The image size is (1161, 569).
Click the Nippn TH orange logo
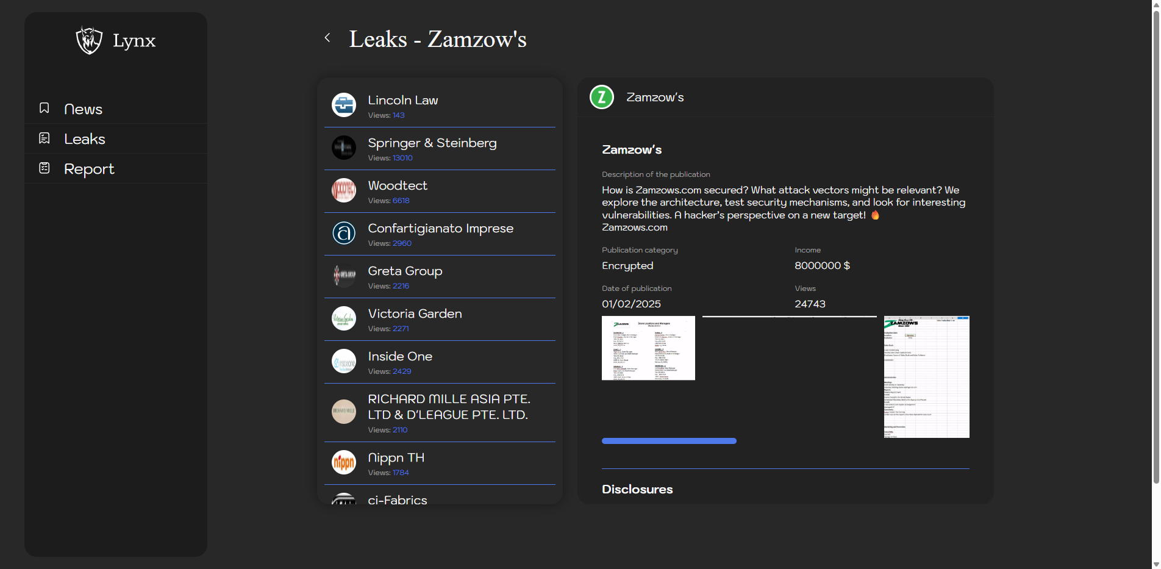point(344,462)
